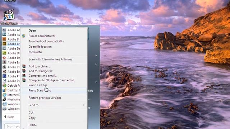Image resolution: width=230 pixels, height=129 pixels.
Task: Click the Default Programs icon
Action: point(4,85)
